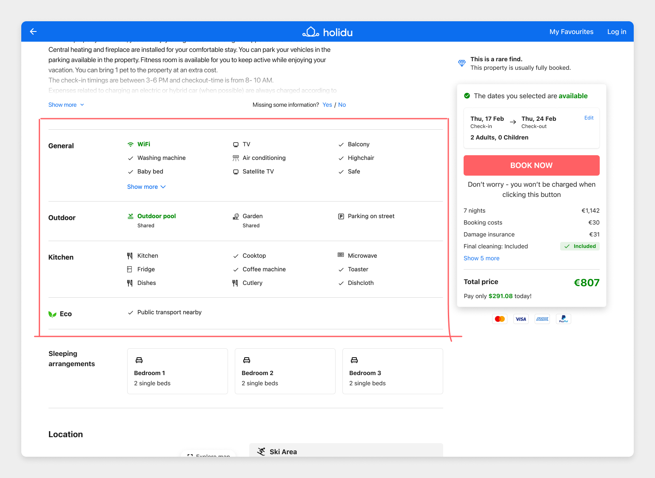Click the Bedroom 1 bed icon

[139, 360]
